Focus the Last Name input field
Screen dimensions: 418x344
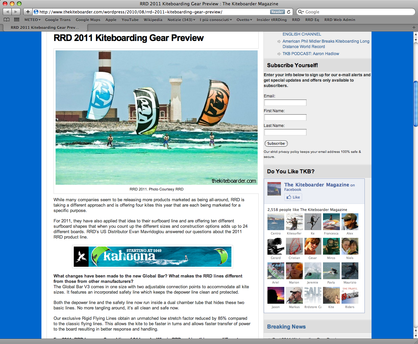pos(285,132)
